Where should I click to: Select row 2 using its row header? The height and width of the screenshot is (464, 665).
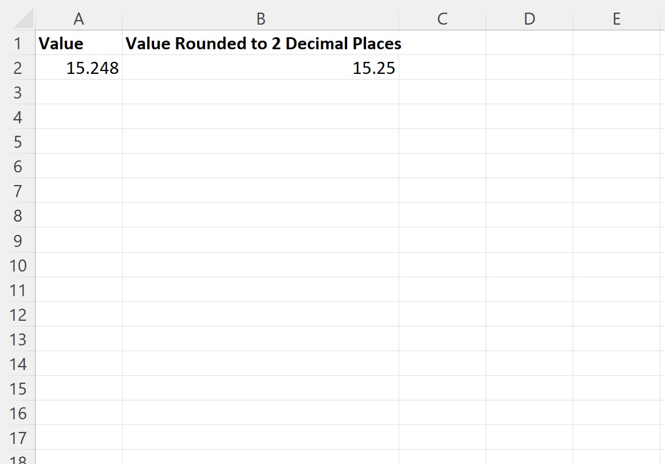19,68
